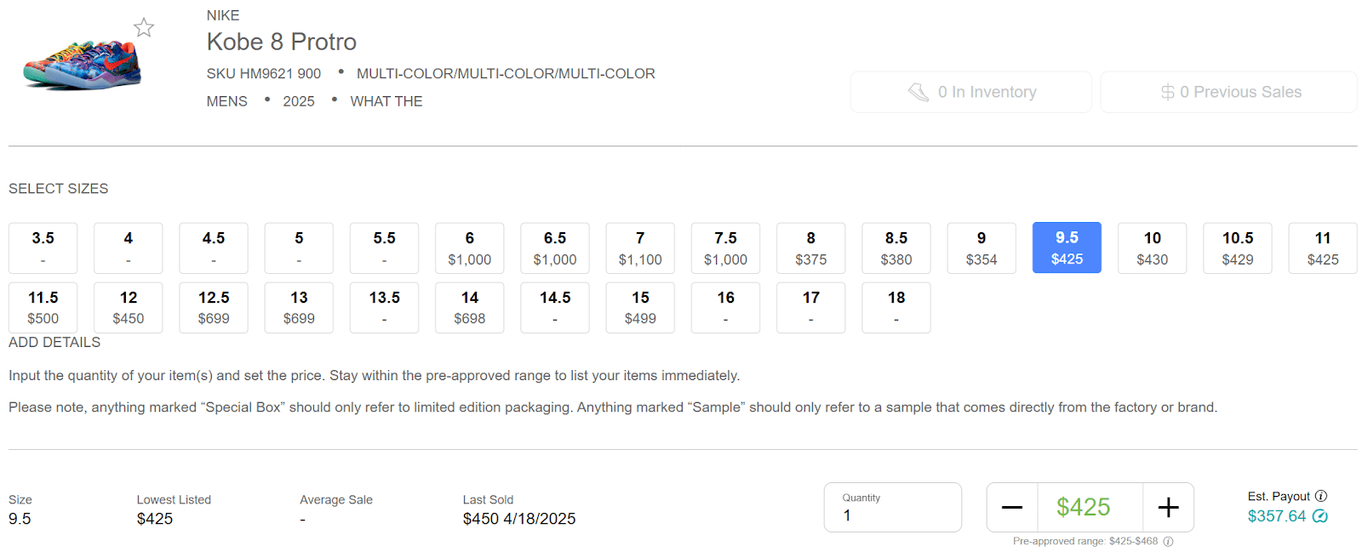Click the sneaker icon in 0 In Inventory
The width and height of the screenshot is (1362, 552).
coord(918,92)
